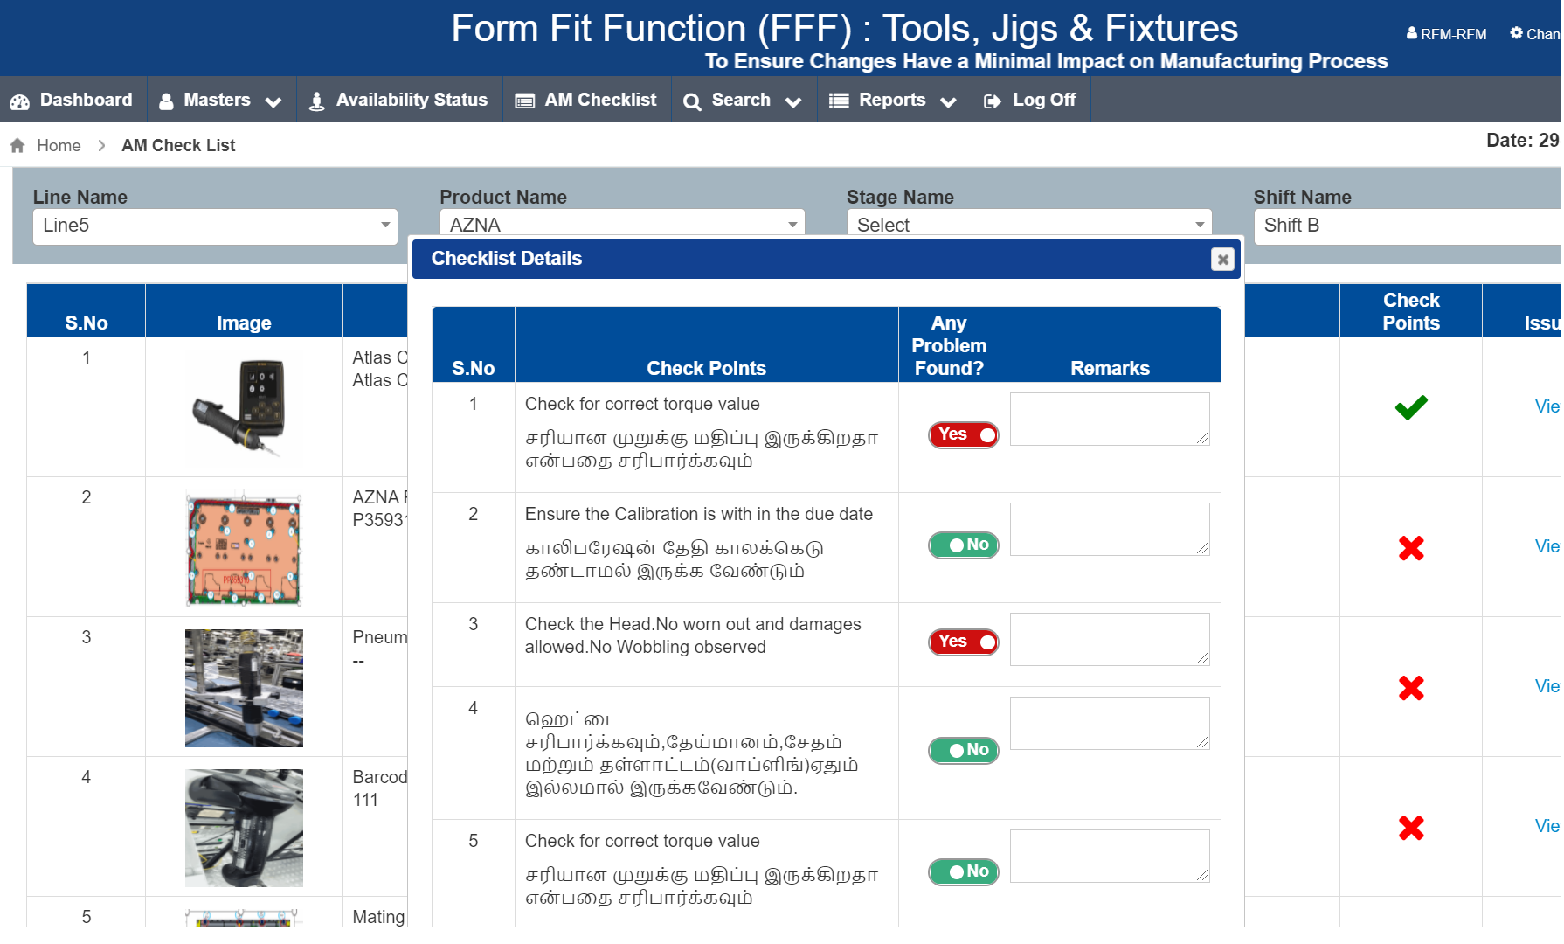The width and height of the screenshot is (1564, 944).
Task: Click the settings gear icon in header
Action: (1516, 33)
